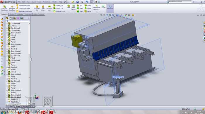Viewport: 205px width, 114px height.
Task: Open the Reference Geometry dropdown arrow
Action: tap(97, 12)
